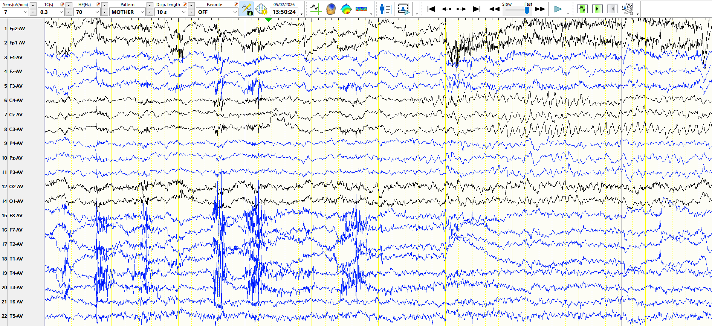Open the 3D head voltage map
Screen dimensions: 712x326
(x=331, y=9)
